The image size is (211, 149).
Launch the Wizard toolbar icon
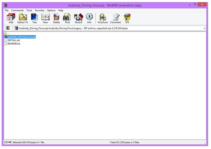[78, 18]
